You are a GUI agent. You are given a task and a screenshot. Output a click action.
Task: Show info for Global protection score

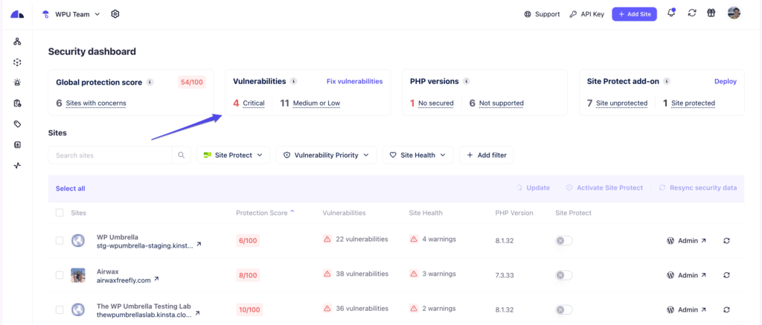pos(150,83)
